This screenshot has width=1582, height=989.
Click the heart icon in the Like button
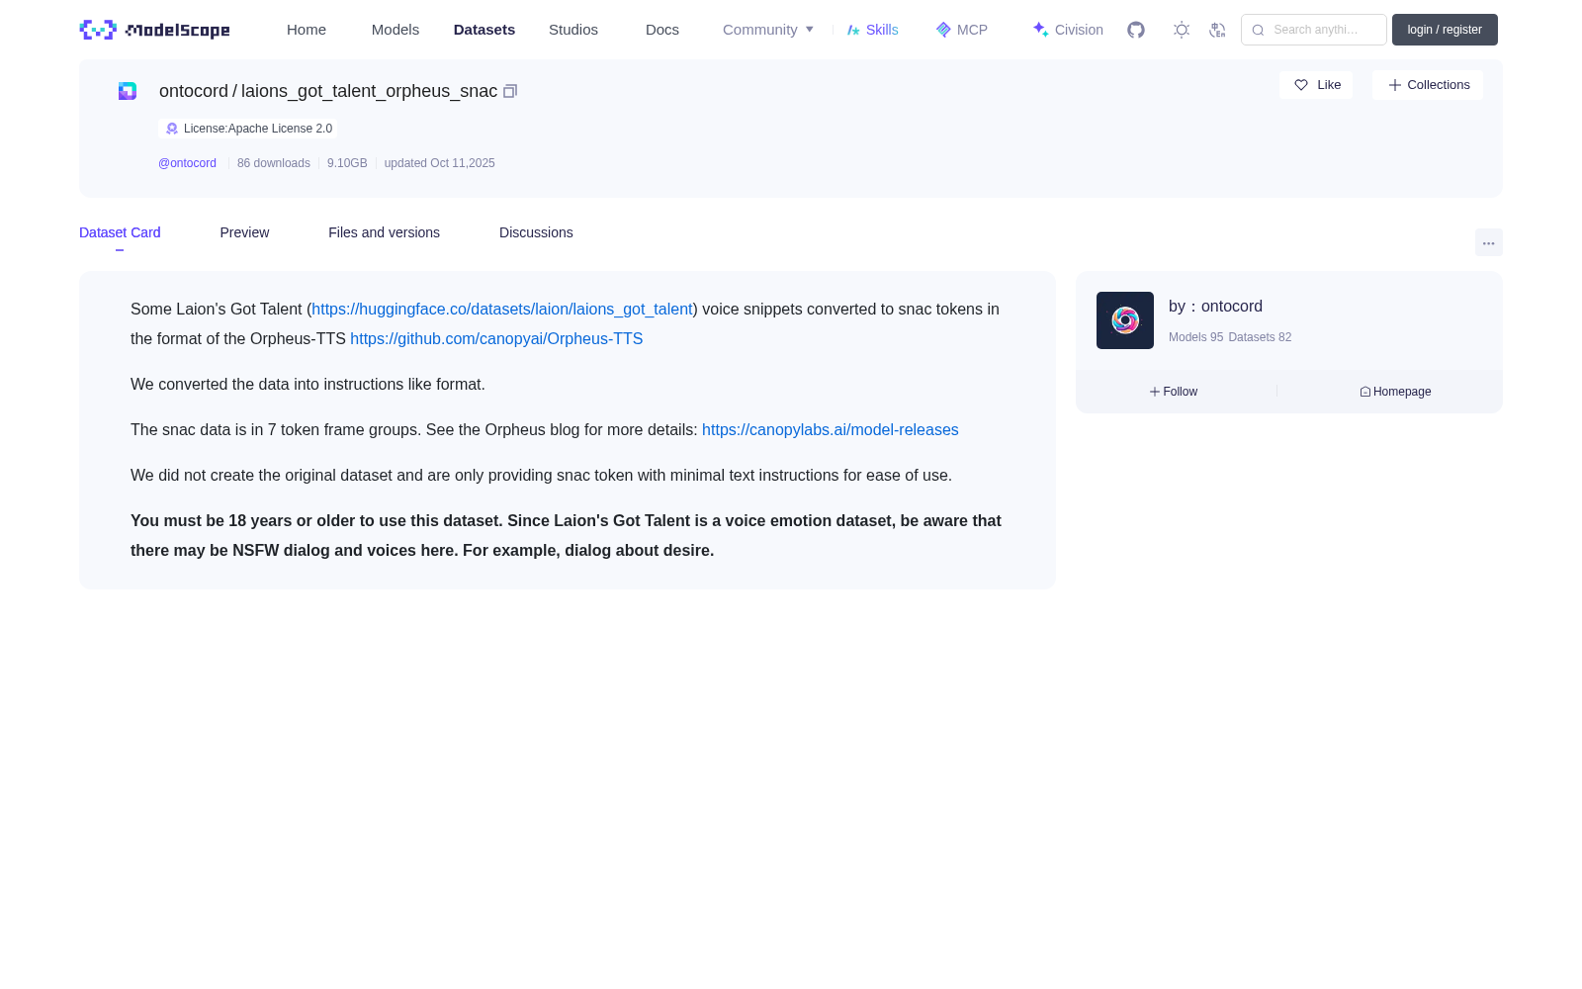point(1301,85)
